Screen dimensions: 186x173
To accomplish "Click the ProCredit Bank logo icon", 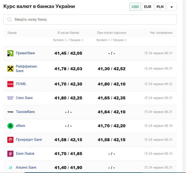I will (x=10, y=140).
